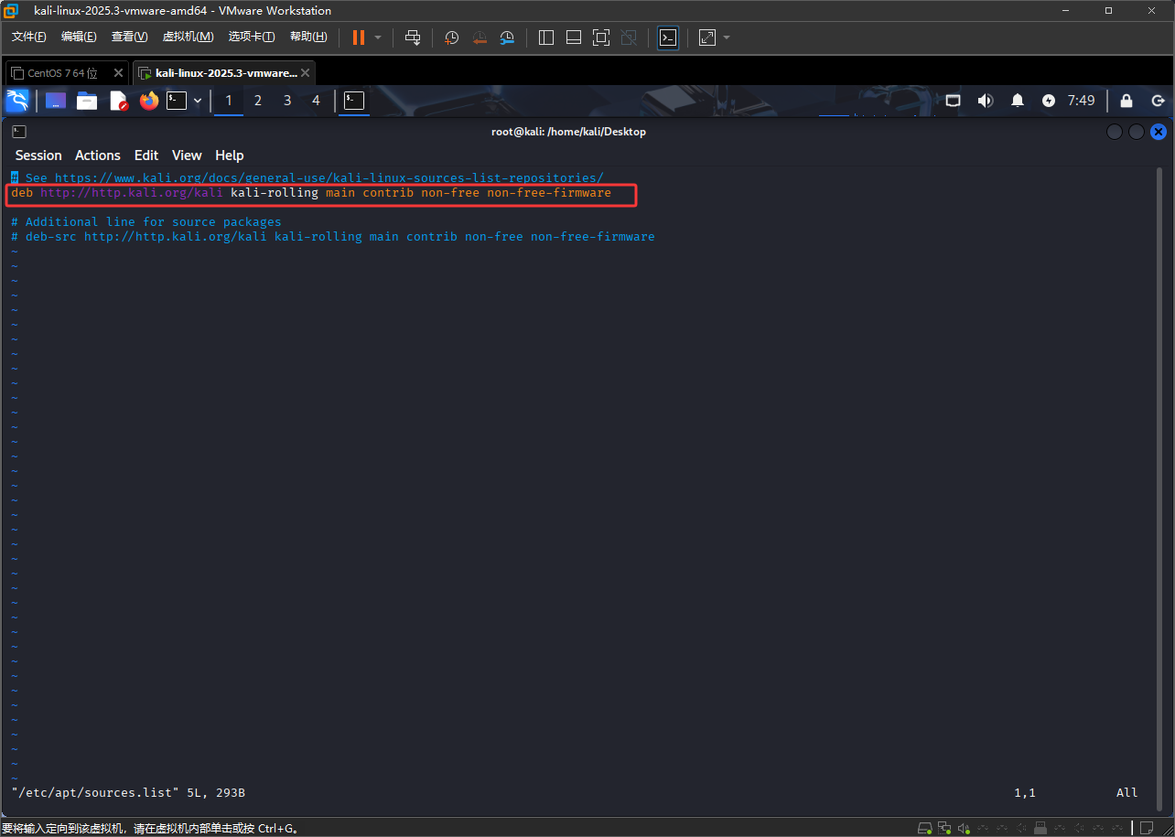The height and width of the screenshot is (837, 1175).
Task: Open the terminal Session menu
Action: tap(38, 156)
